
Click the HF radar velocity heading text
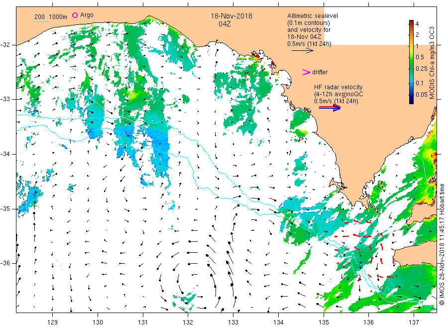pos(338,87)
